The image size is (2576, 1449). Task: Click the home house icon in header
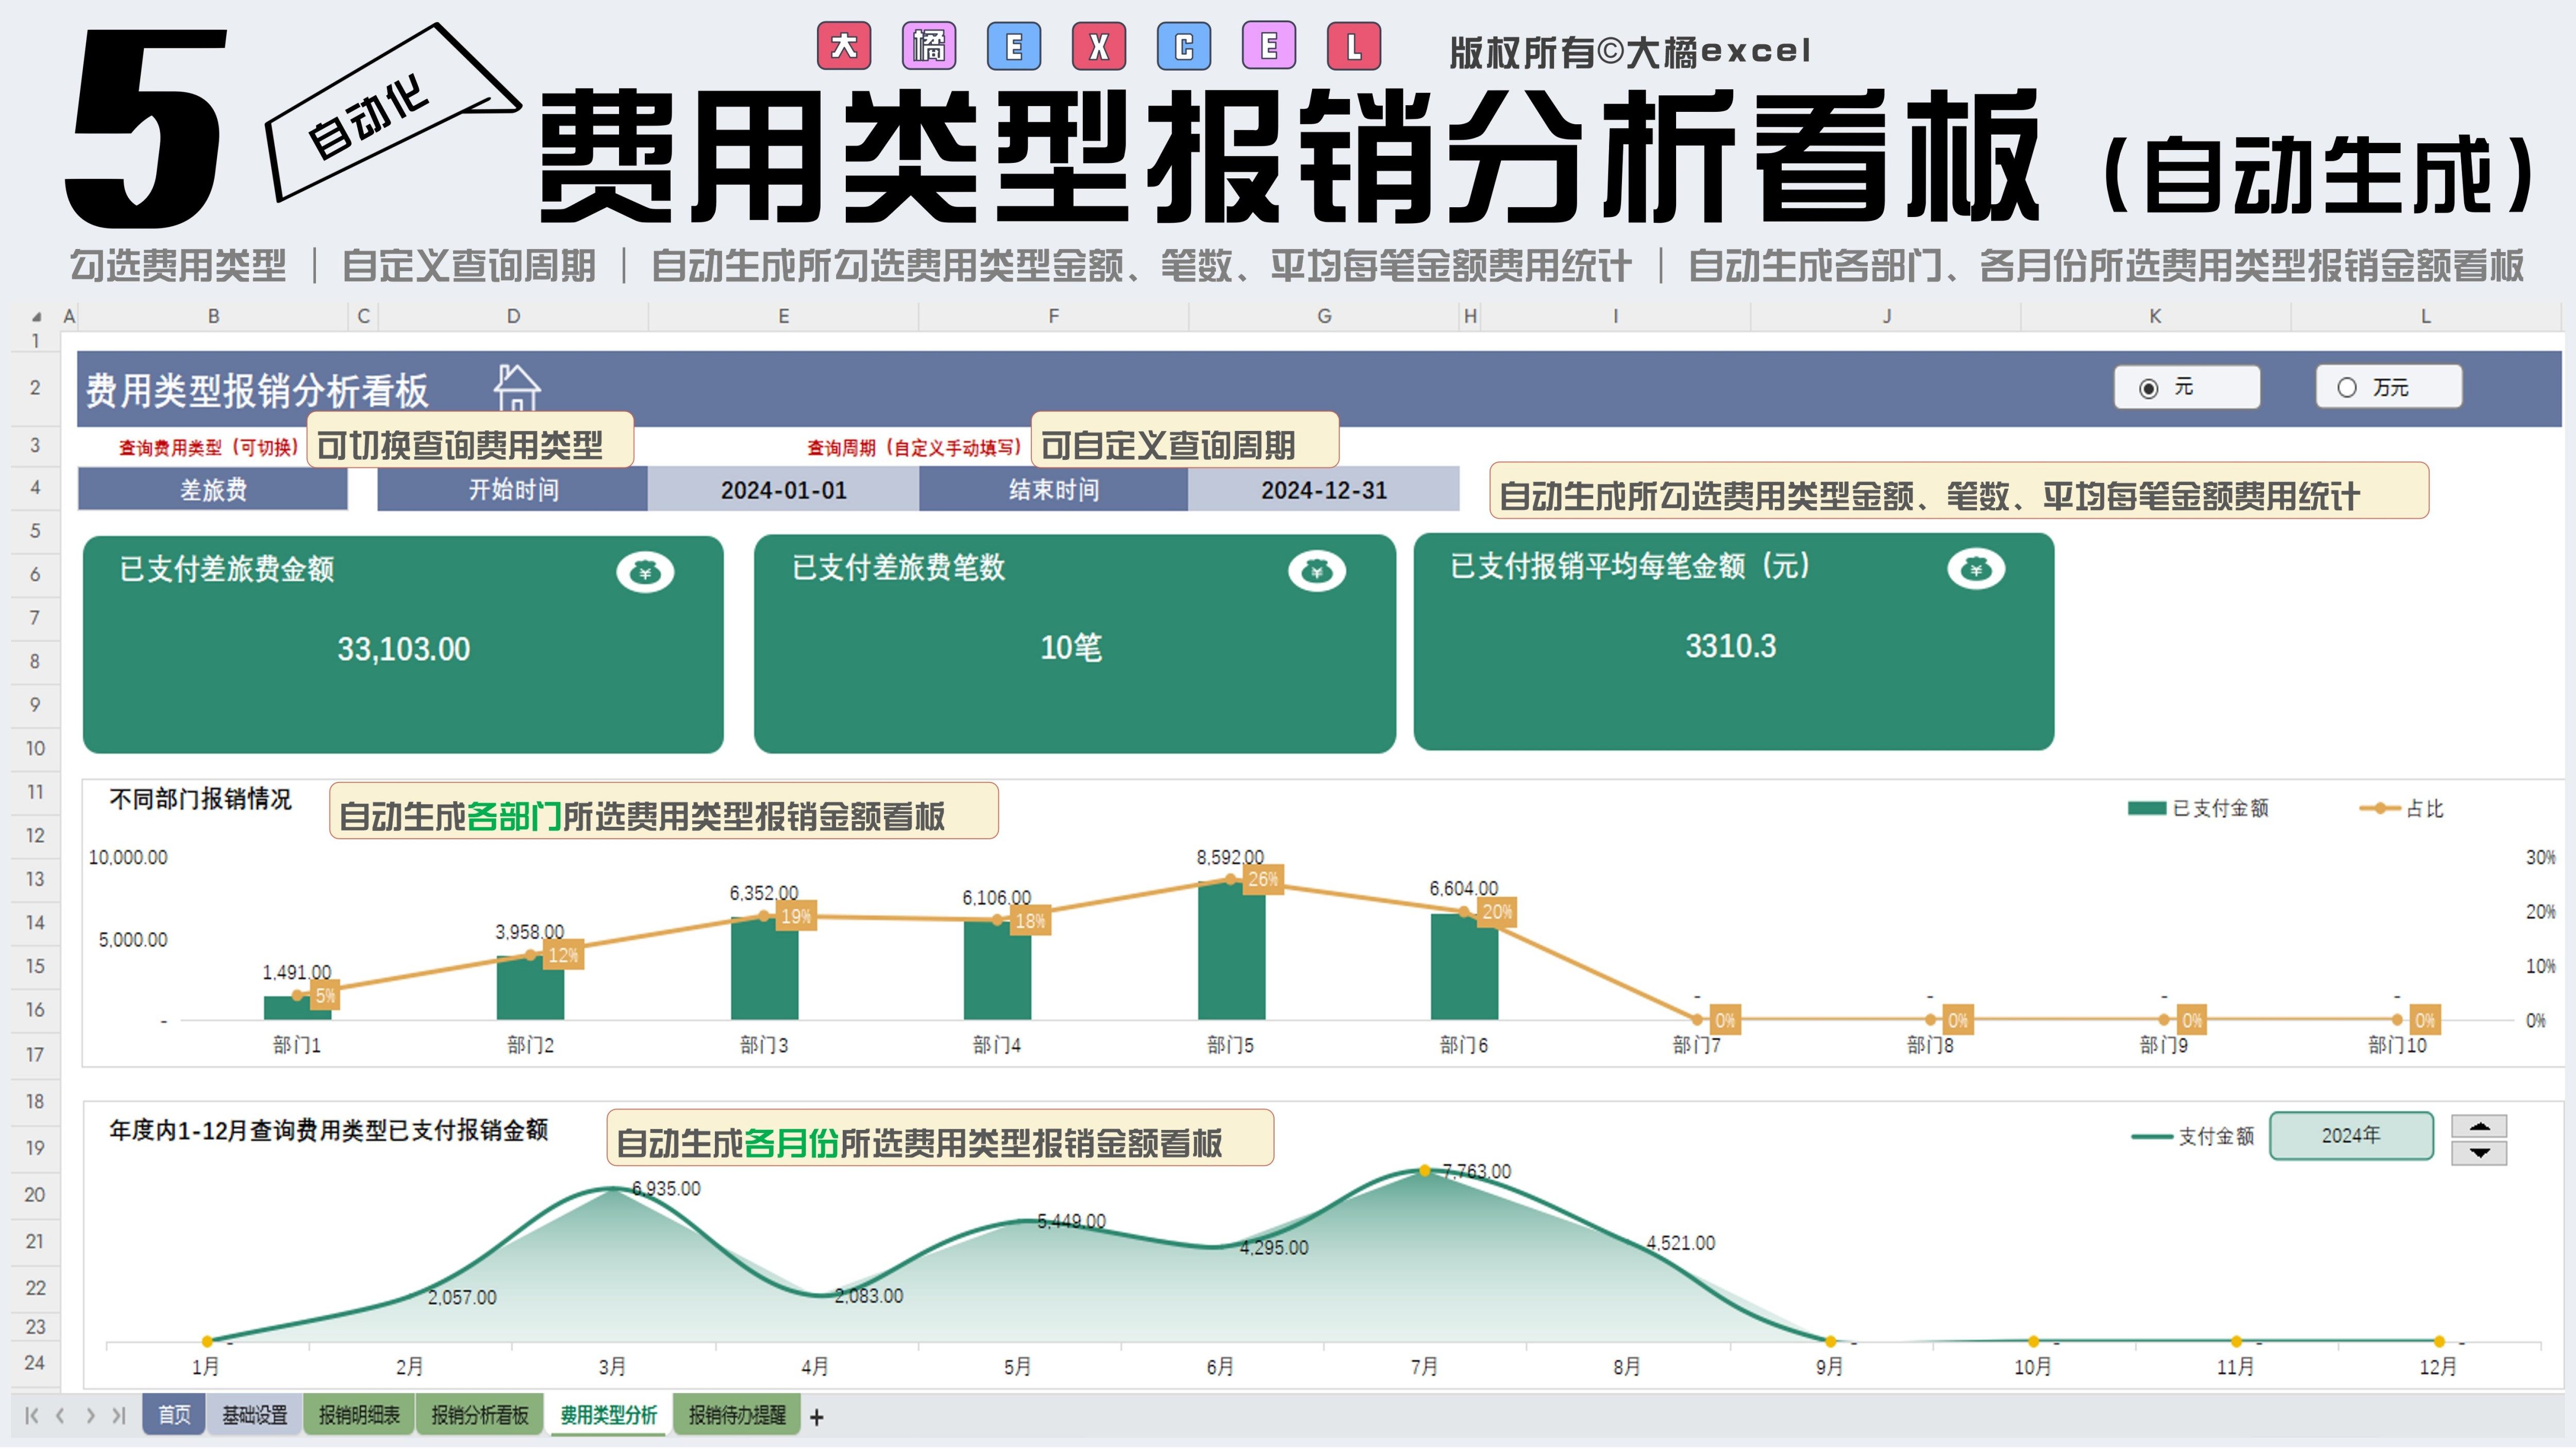(516, 388)
